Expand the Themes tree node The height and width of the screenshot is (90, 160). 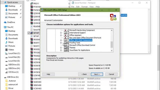(x=61, y=48)
